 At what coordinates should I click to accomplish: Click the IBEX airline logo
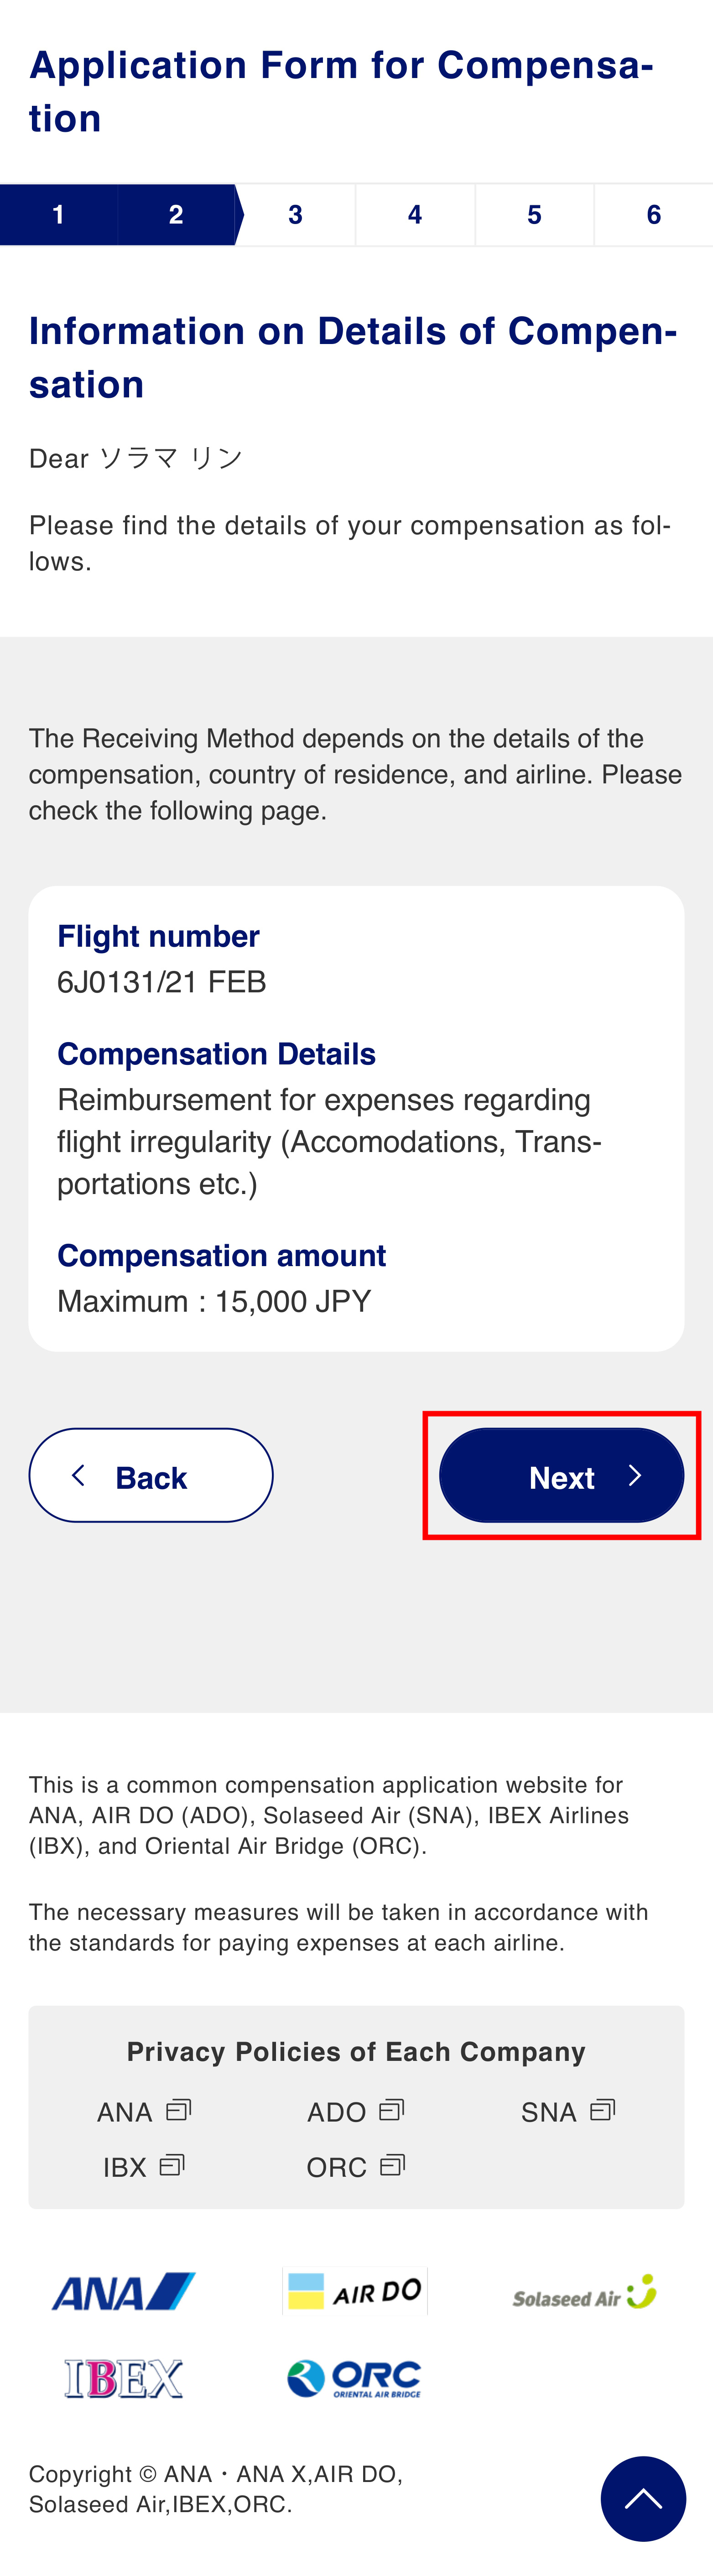click(123, 2378)
